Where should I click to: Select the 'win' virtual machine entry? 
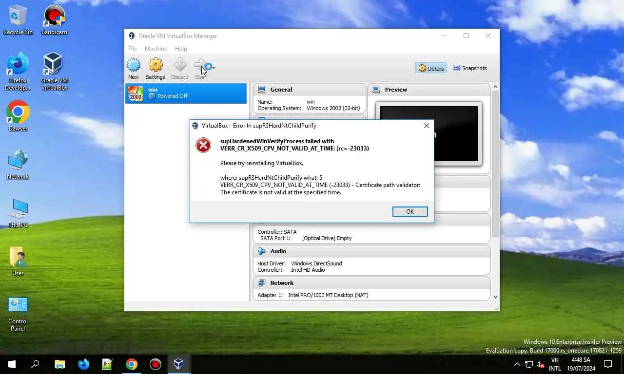[x=186, y=93]
